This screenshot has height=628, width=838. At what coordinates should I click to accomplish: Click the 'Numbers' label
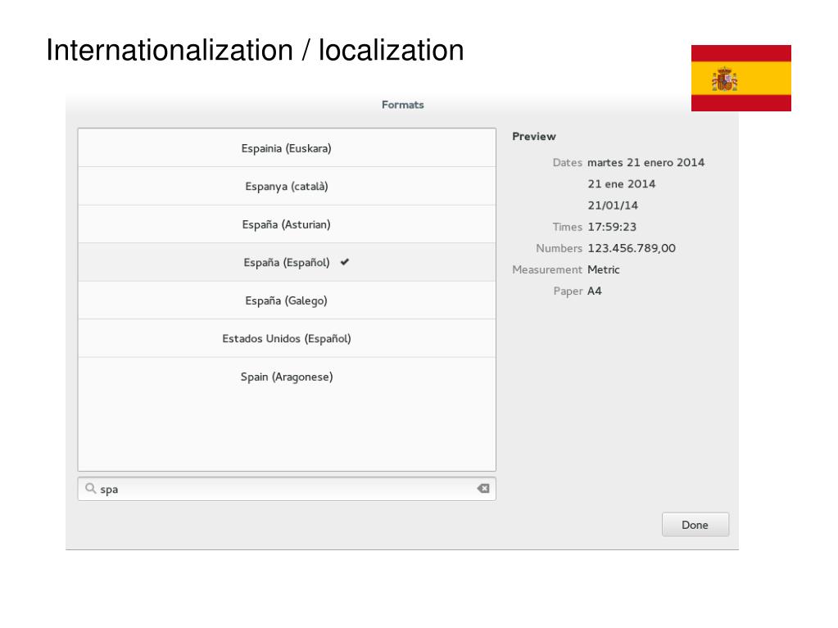[x=559, y=248]
